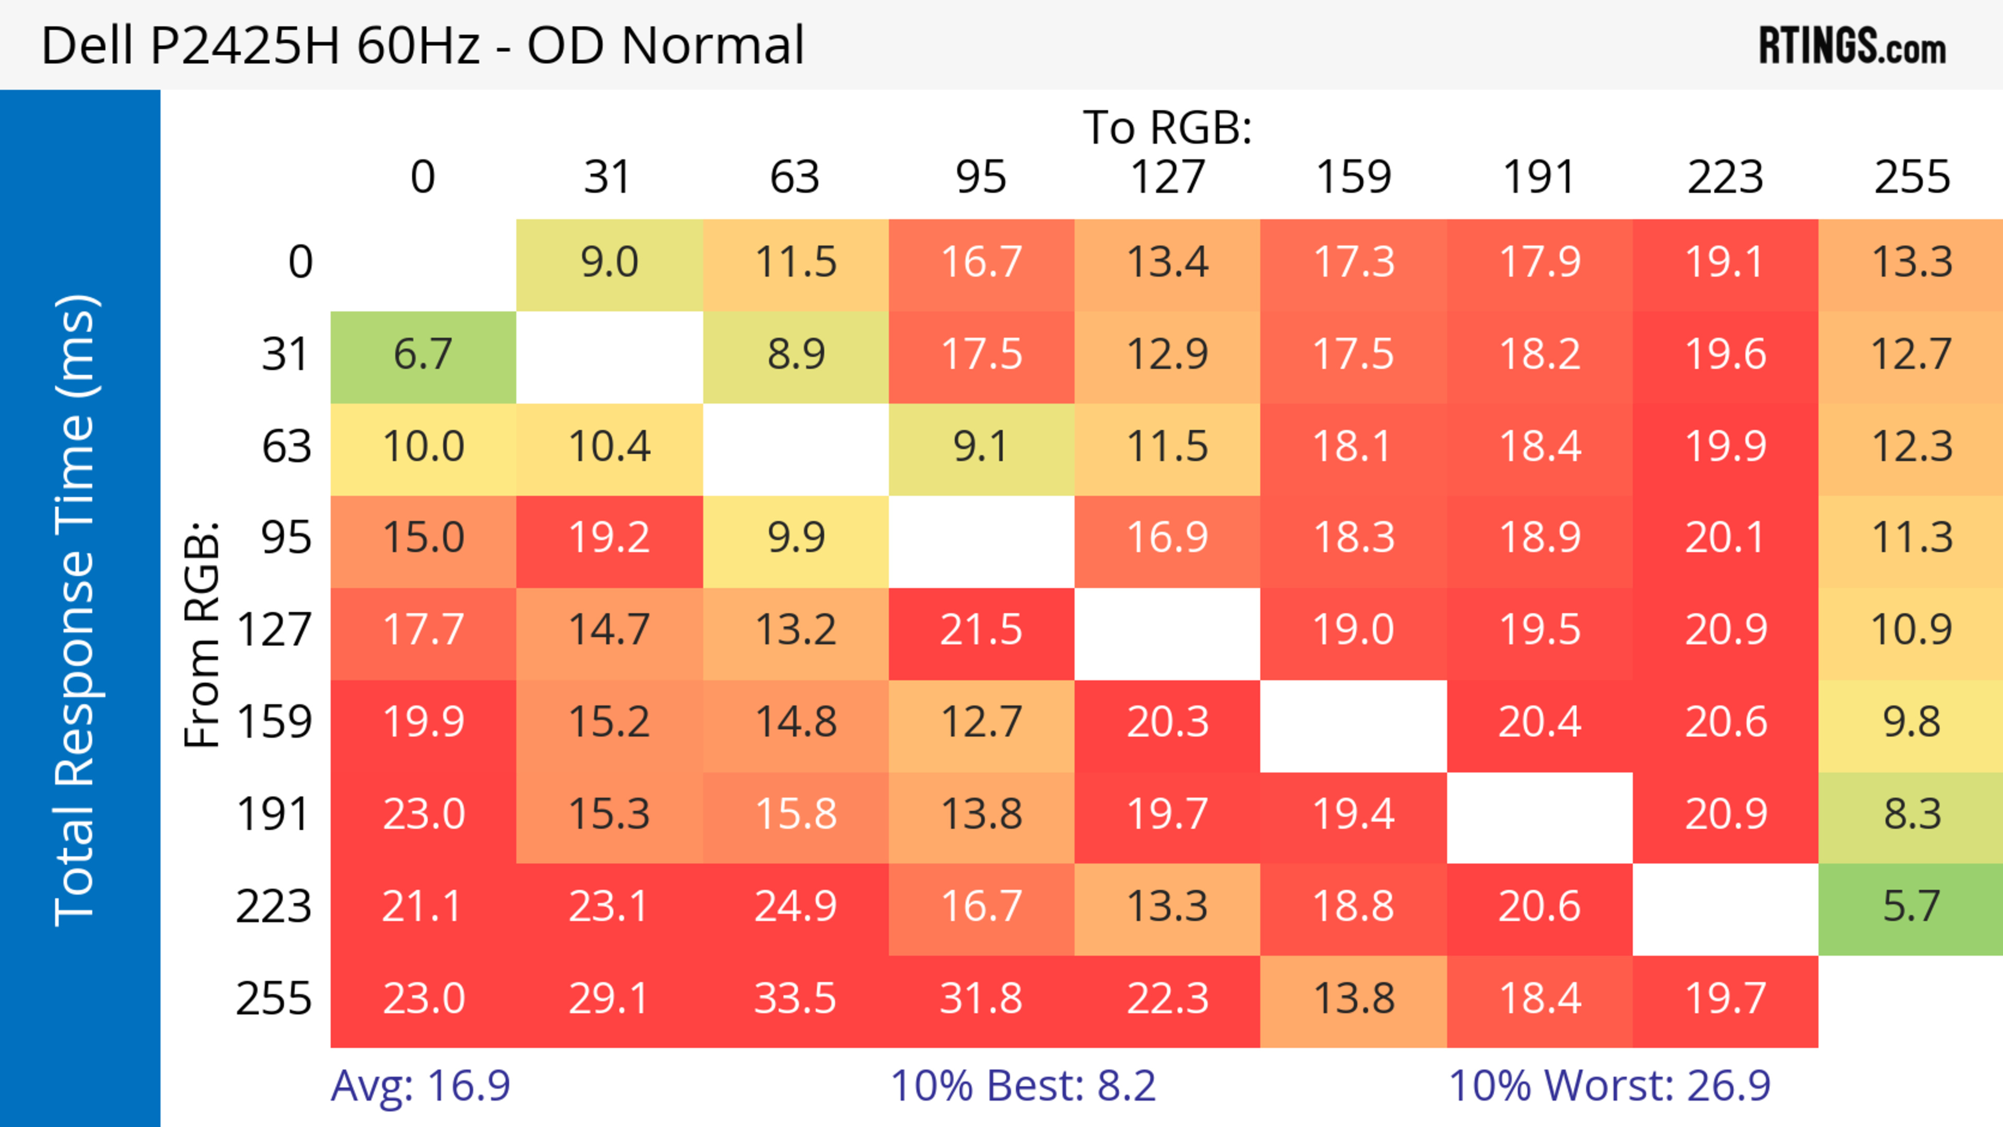Click the 10% Worst: 26.9 statistic

(x=1610, y=1086)
